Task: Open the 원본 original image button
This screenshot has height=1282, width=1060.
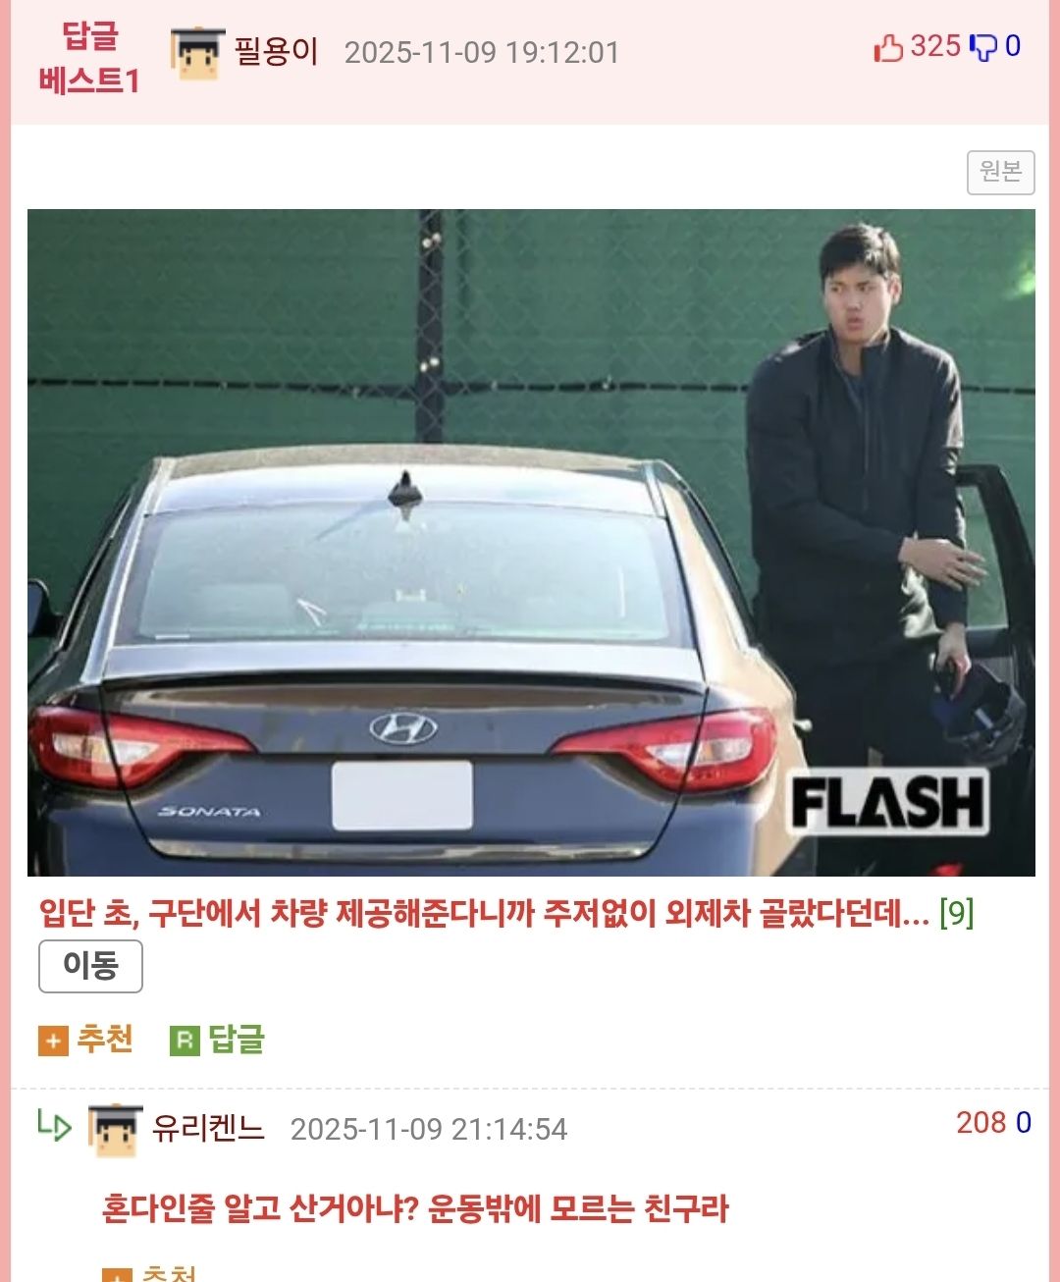Action: 1000,172
